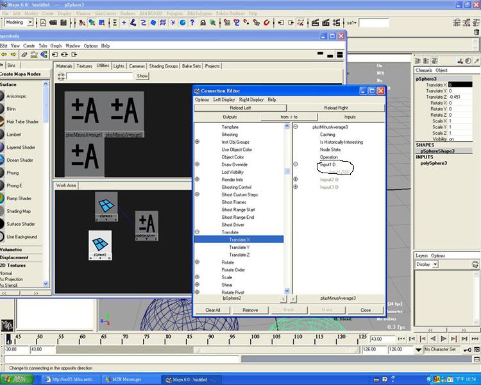The image size is (481, 385).
Task: Toggle first channel box layout icon above Channels
Action: [x=418, y=61]
